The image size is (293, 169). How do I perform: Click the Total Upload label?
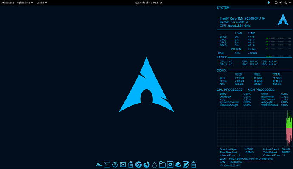(270, 152)
